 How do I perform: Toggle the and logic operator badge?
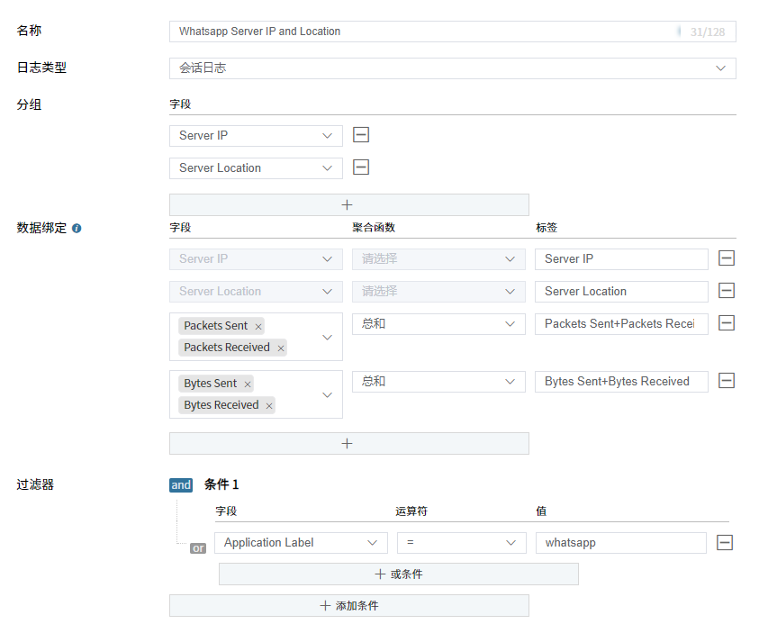[x=180, y=484]
